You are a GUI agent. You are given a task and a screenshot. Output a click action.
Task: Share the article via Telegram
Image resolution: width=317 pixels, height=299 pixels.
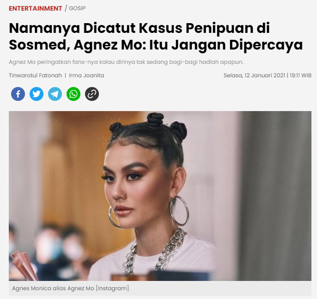click(x=55, y=94)
